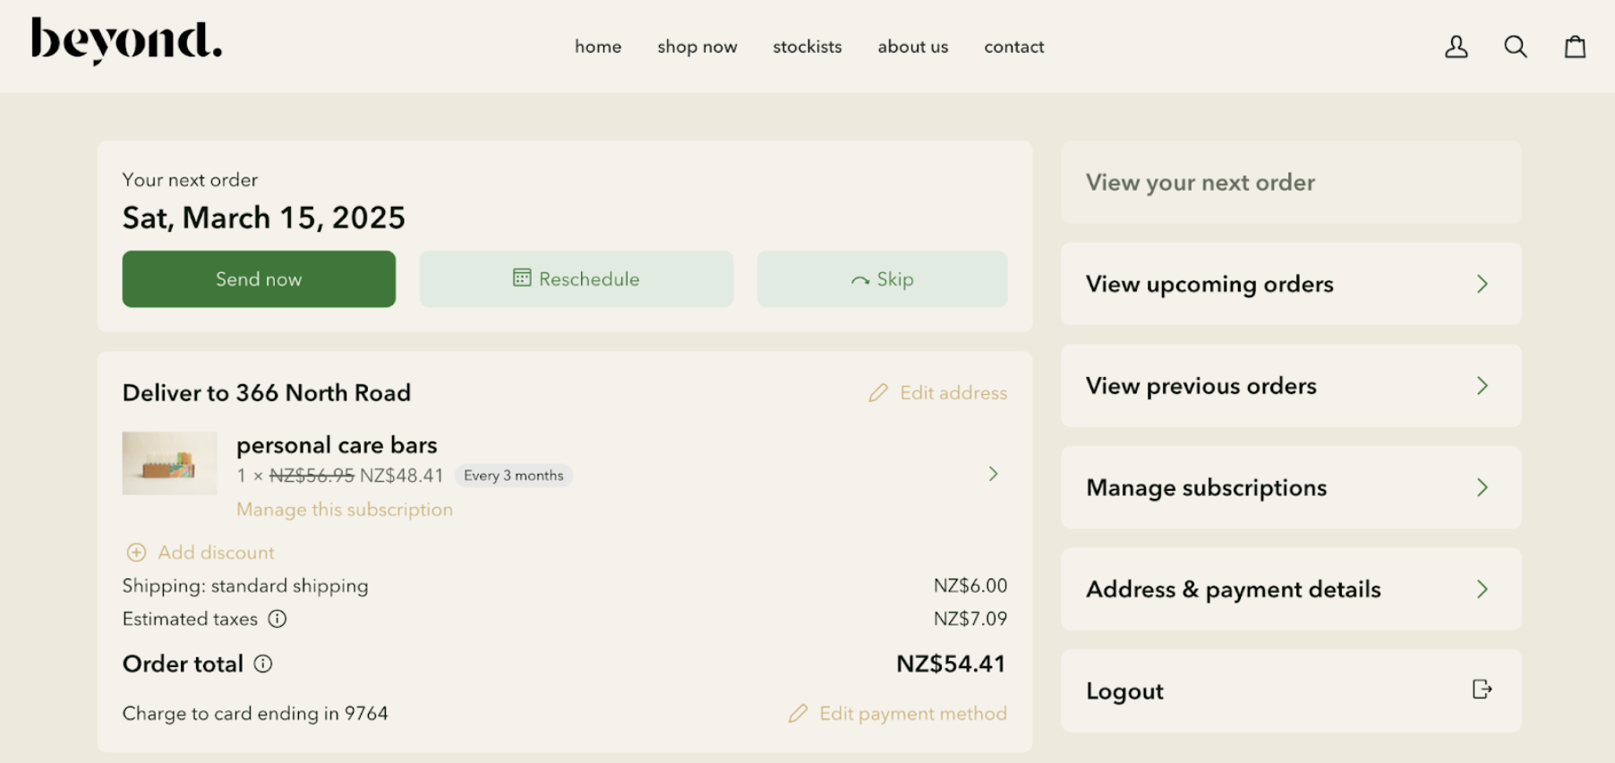Screen dimensions: 1615x763
Task: Open the stockists menu item
Action: pyautogui.click(x=807, y=47)
